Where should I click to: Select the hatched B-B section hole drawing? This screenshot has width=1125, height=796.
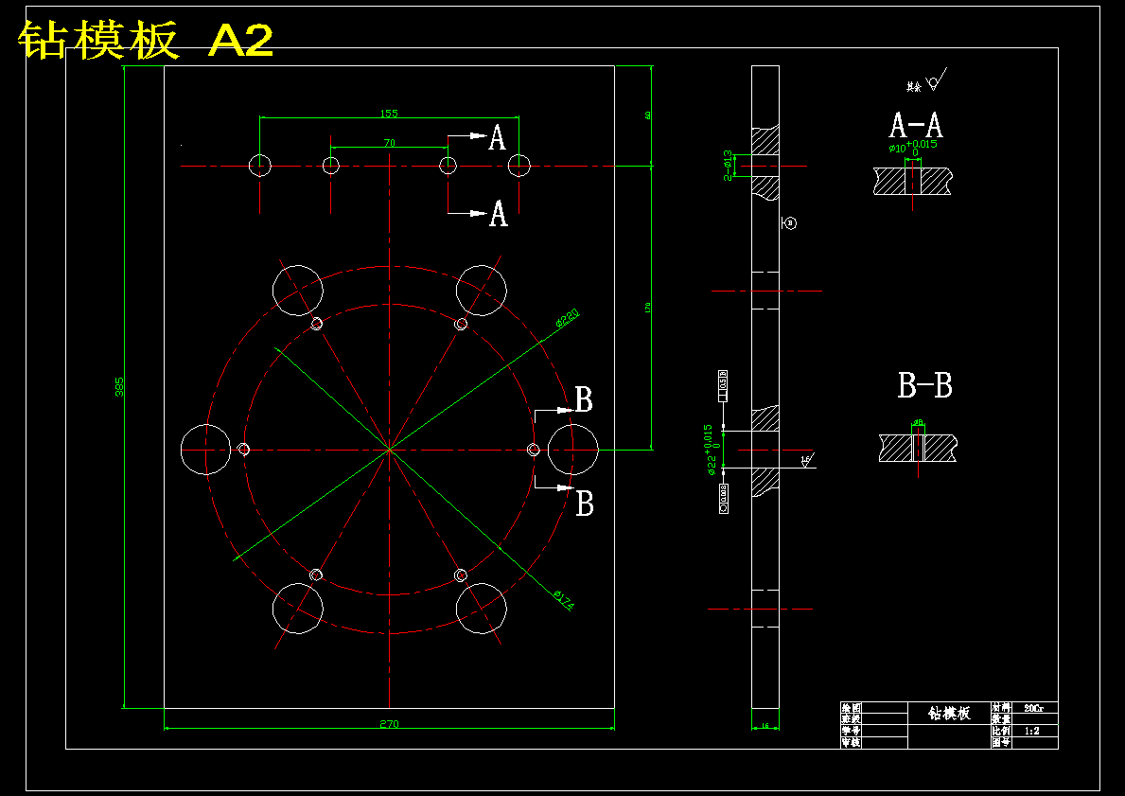pos(919,447)
